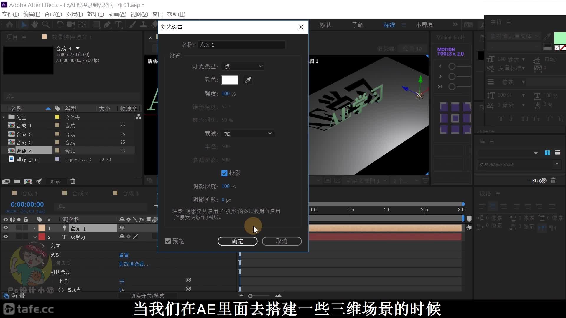Image resolution: width=566 pixels, height=318 pixels.
Task: Click the color swatch for light color
Action: tap(229, 79)
